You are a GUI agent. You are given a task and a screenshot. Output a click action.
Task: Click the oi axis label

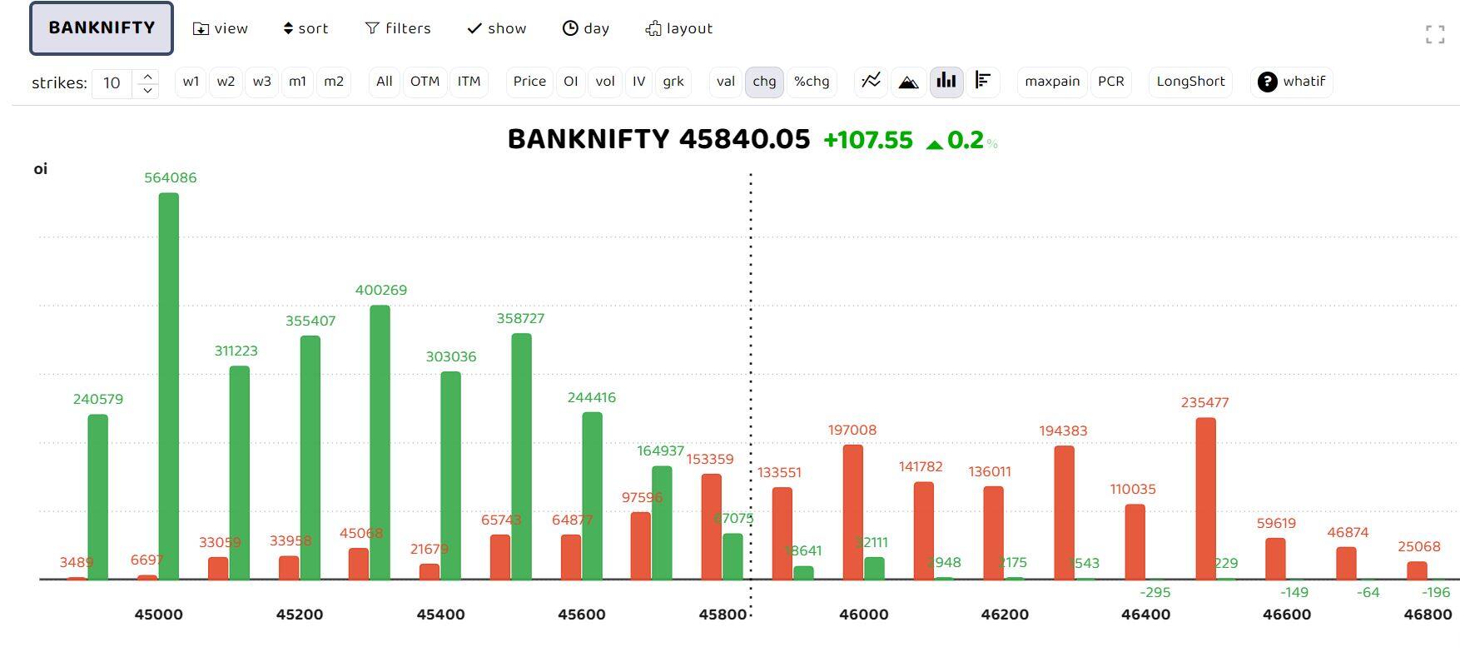pyautogui.click(x=41, y=169)
